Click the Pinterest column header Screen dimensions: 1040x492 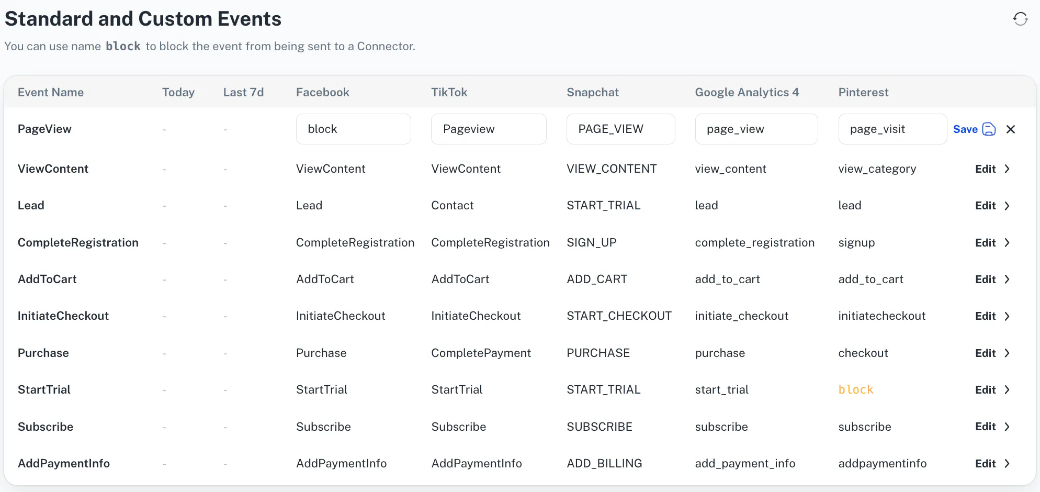(x=864, y=92)
